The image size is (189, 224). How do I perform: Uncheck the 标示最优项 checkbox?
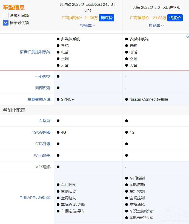pos(6,23)
